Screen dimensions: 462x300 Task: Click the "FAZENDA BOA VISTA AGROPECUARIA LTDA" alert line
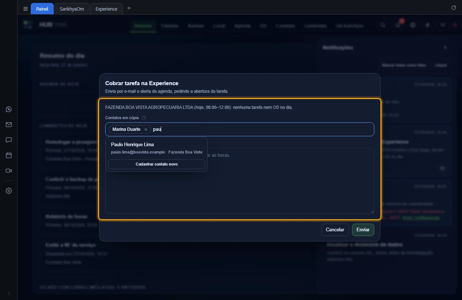[199, 107]
